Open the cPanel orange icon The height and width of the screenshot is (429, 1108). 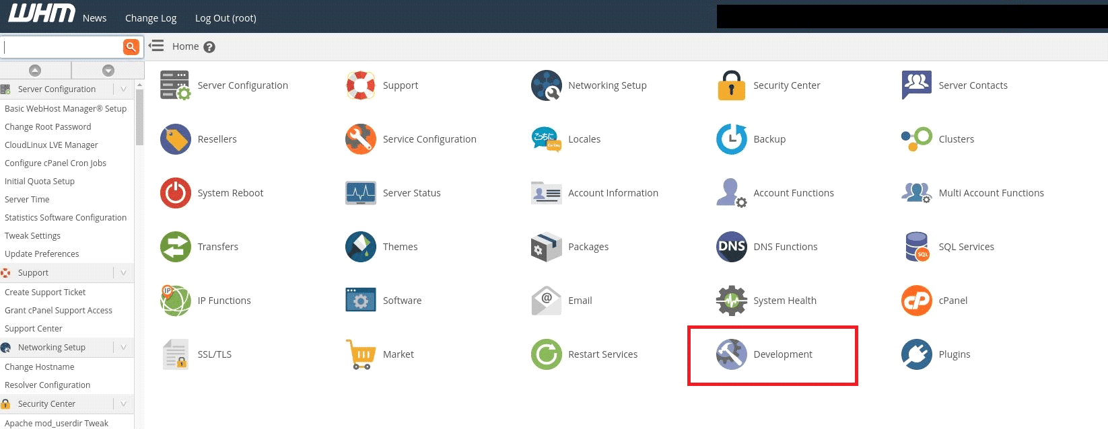pos(916,301)
